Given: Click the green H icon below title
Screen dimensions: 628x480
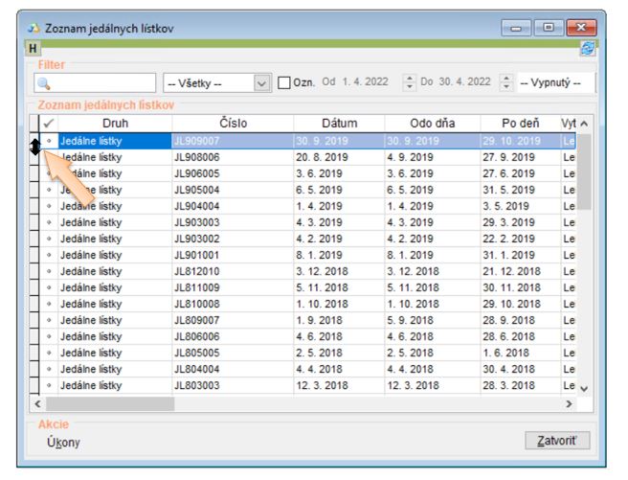Looking at the screenshot, I should coord(33,47).
